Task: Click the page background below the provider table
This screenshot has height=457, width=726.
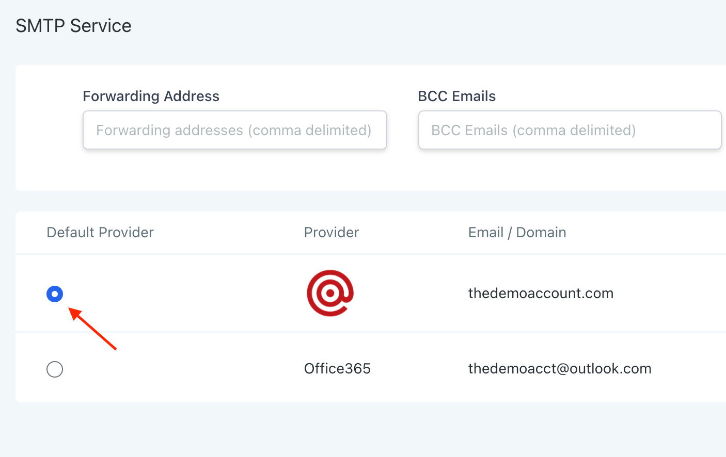Action: 361,431
